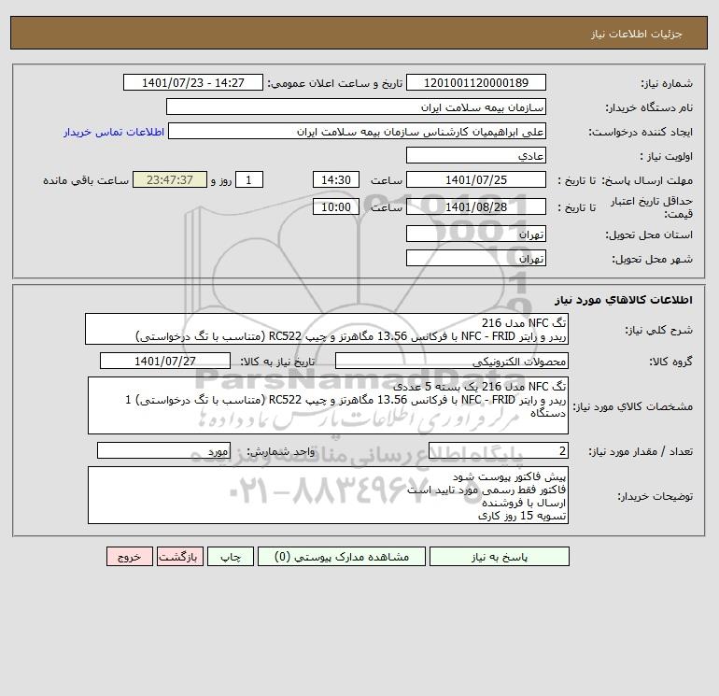Click the label شرح کلی نیاز
This screenshot has height=696, width=719.
tap(659, 330)
